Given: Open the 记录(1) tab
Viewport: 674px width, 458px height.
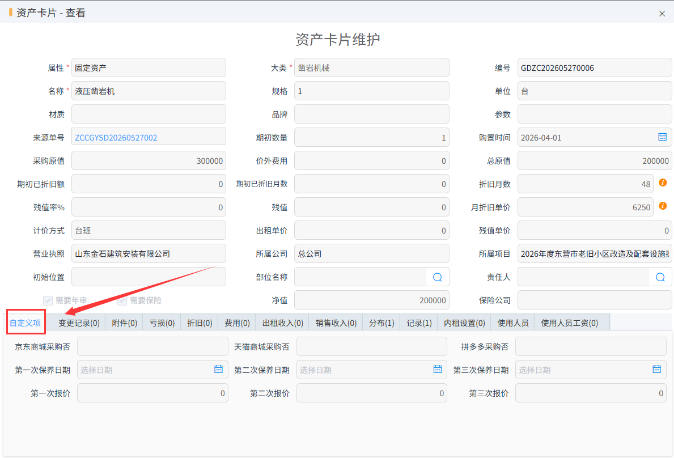Looking at the screenshot, I should (x=419, y=323).
